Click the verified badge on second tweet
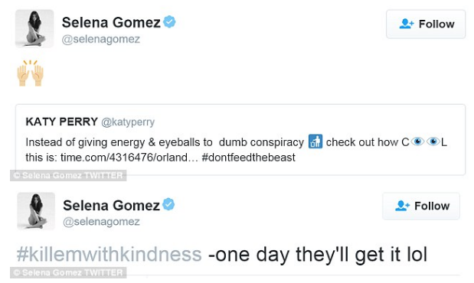 [x=168, y=204]
